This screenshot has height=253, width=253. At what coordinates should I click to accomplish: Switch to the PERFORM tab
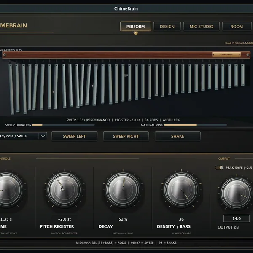135,26
